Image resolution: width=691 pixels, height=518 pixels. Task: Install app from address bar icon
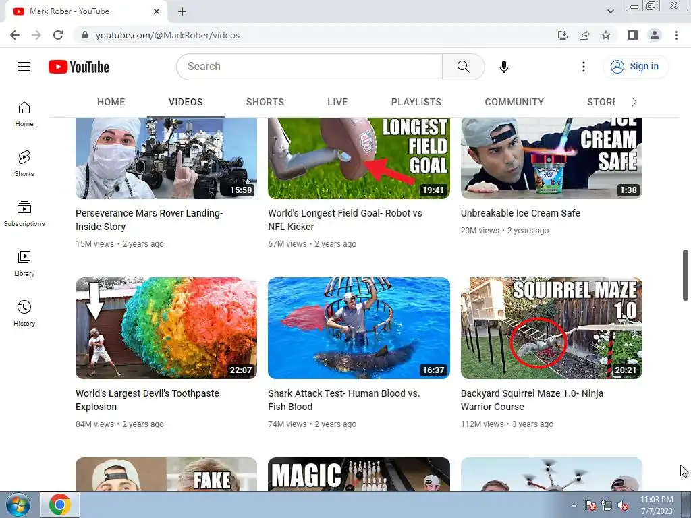[563, 35]
